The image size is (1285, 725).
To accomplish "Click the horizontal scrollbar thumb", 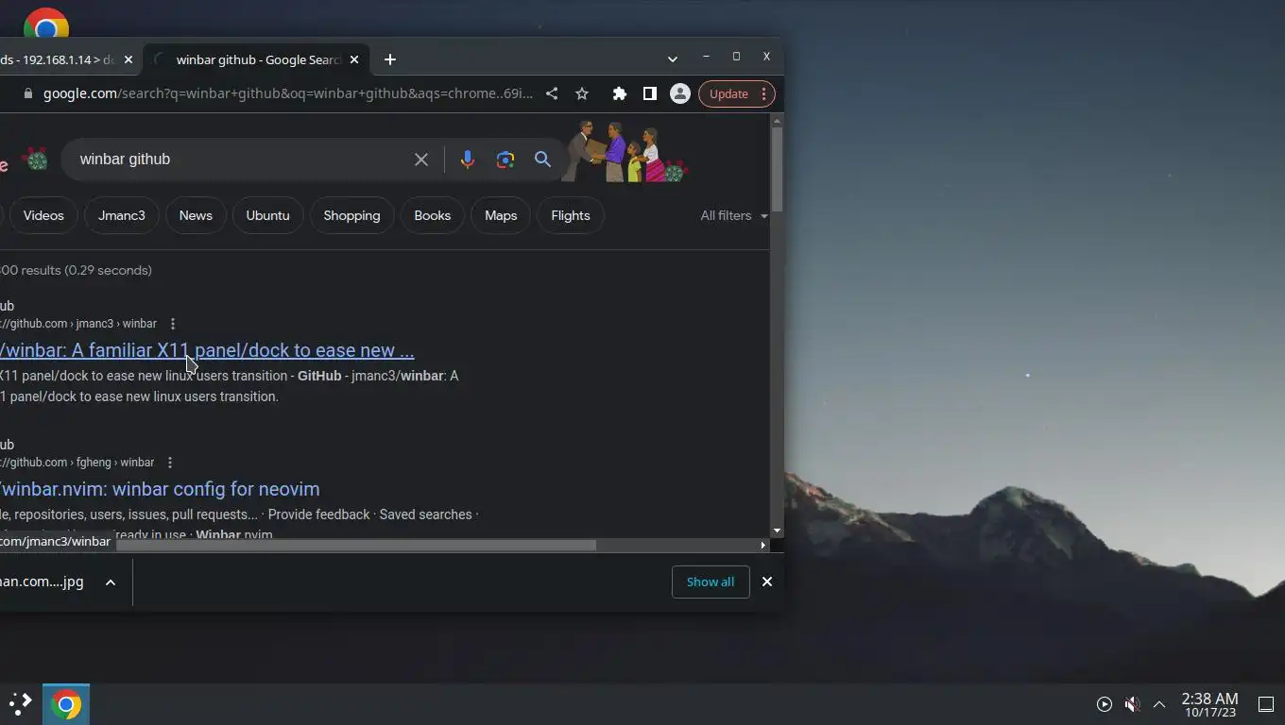I will 355,545.
